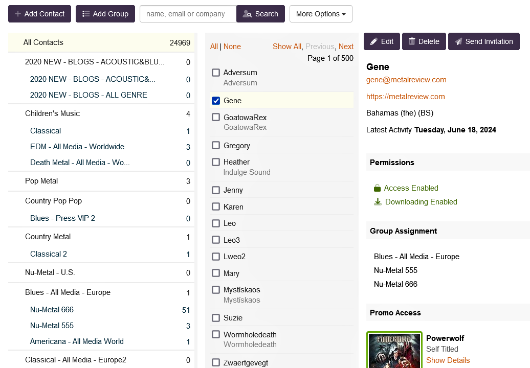Click the All selection link

[x=214, y=47]
